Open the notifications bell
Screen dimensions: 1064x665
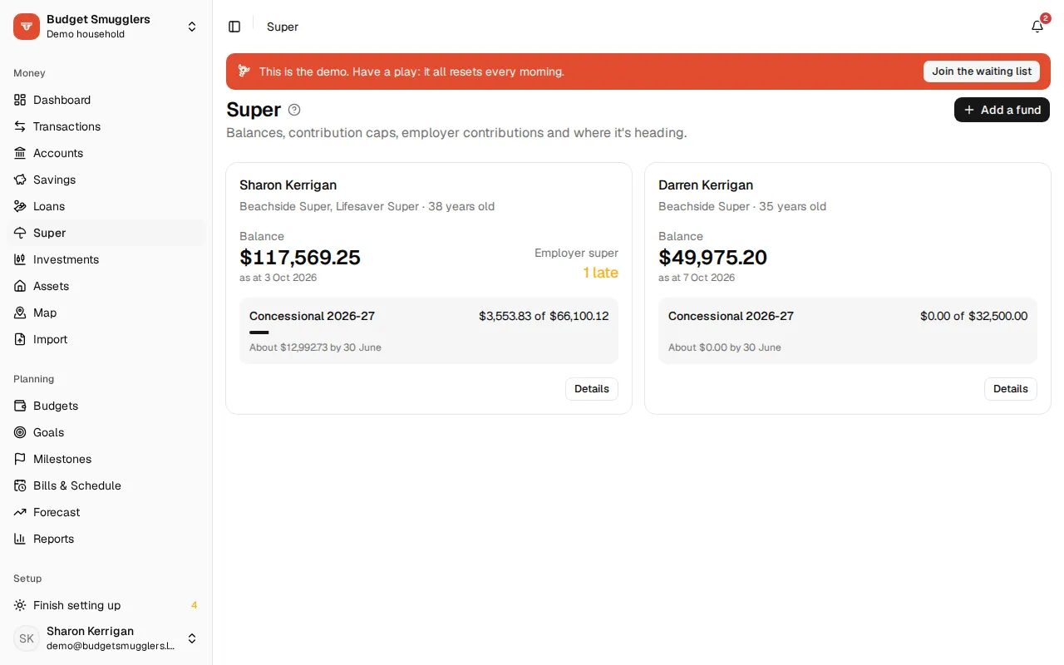click(1037, 27)
